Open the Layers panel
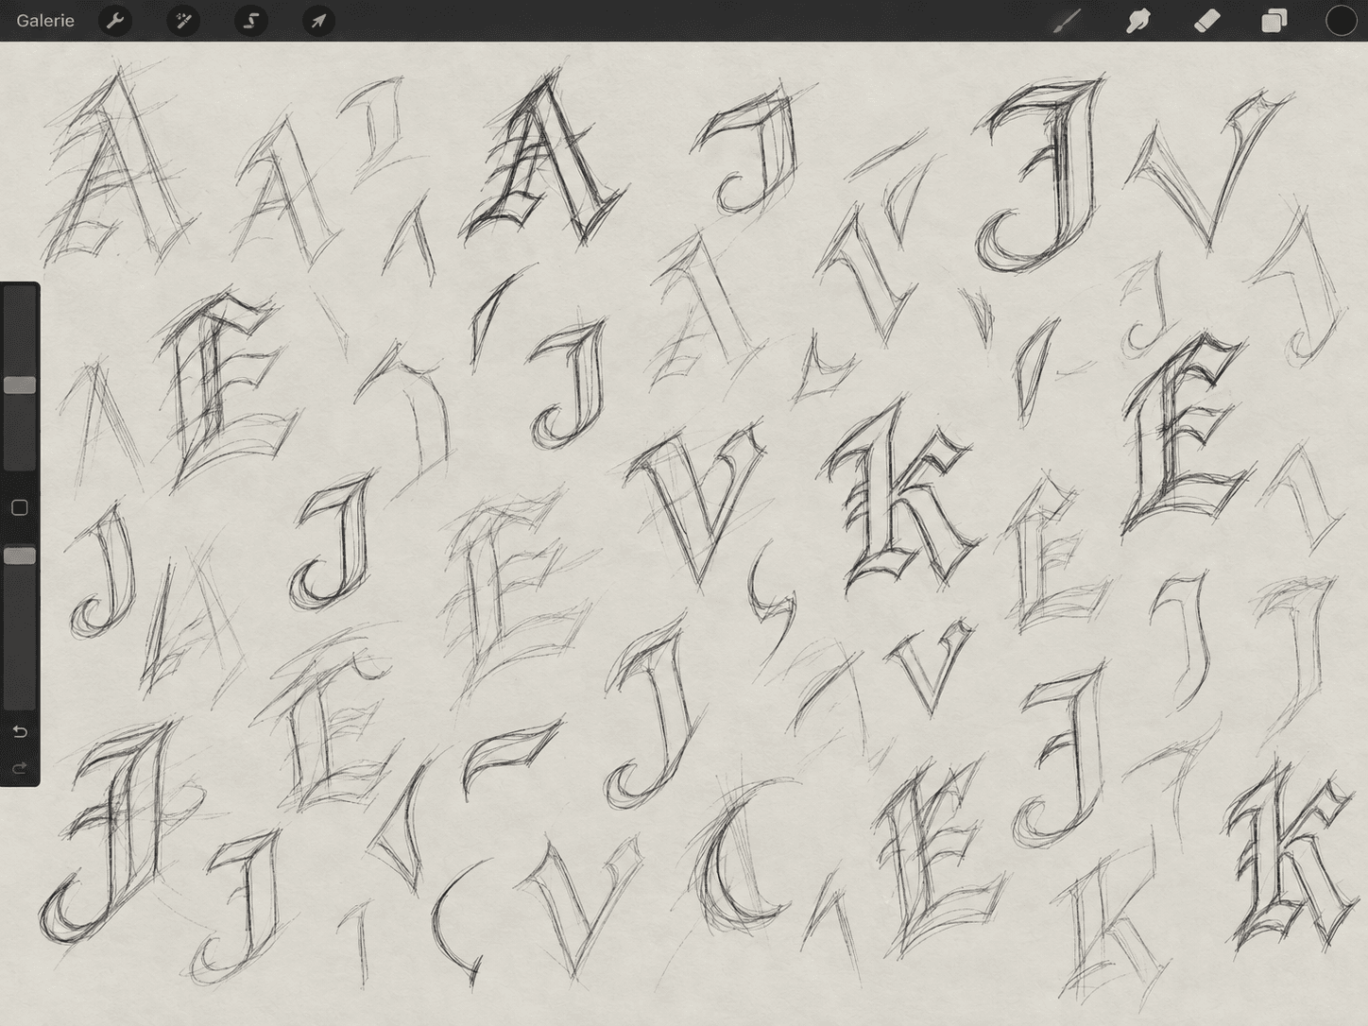This screenshot has width=1368, height=1026. pos(1274,20)
